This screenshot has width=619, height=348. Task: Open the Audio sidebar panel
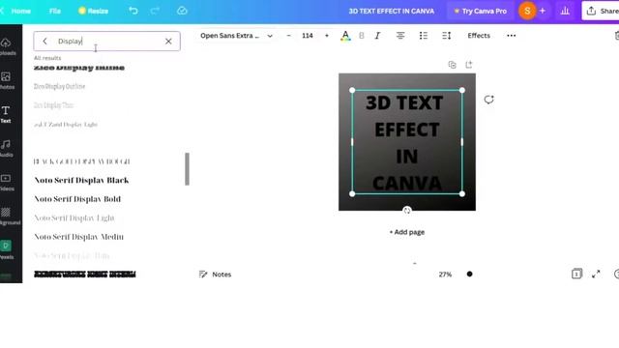[x=7, y=148]
